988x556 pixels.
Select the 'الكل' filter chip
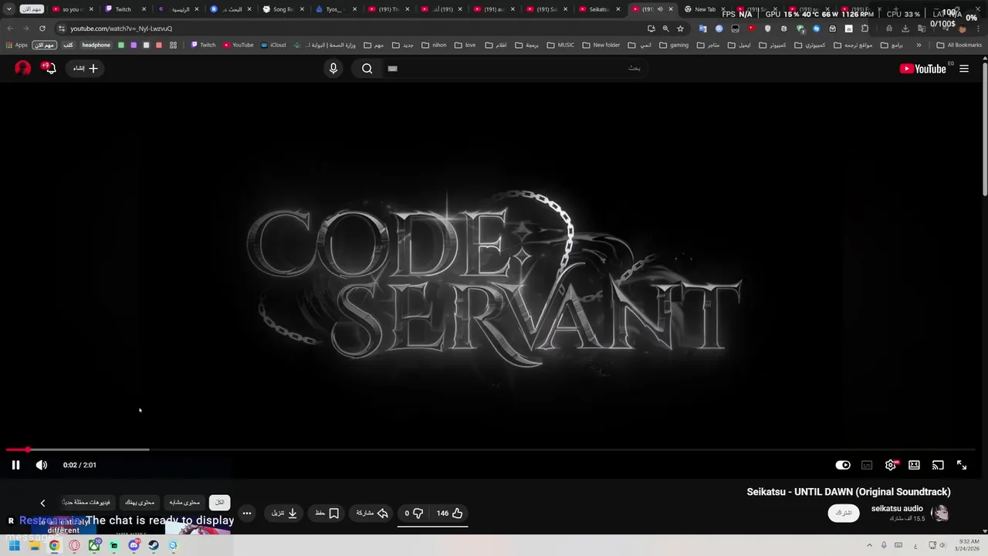point(219,502)
